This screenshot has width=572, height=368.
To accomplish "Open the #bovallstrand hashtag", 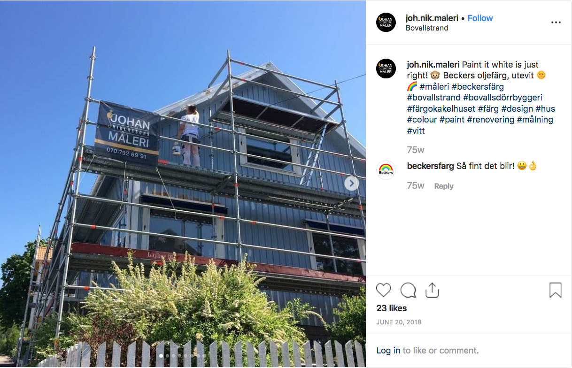I will tap(434, 98).
